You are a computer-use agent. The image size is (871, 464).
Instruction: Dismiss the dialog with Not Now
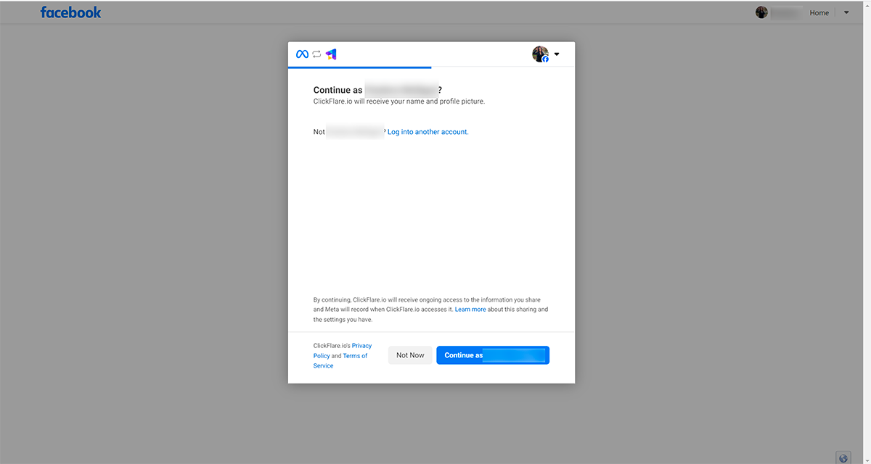coord(410,355)
